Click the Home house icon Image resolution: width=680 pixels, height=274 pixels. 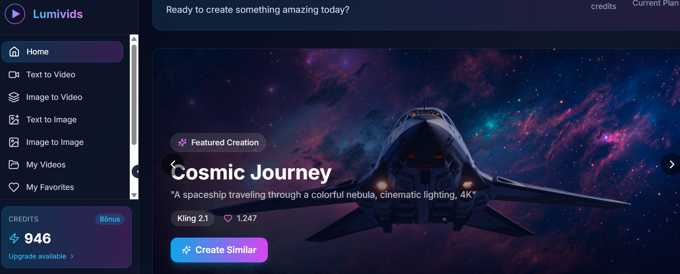[14, 52]
